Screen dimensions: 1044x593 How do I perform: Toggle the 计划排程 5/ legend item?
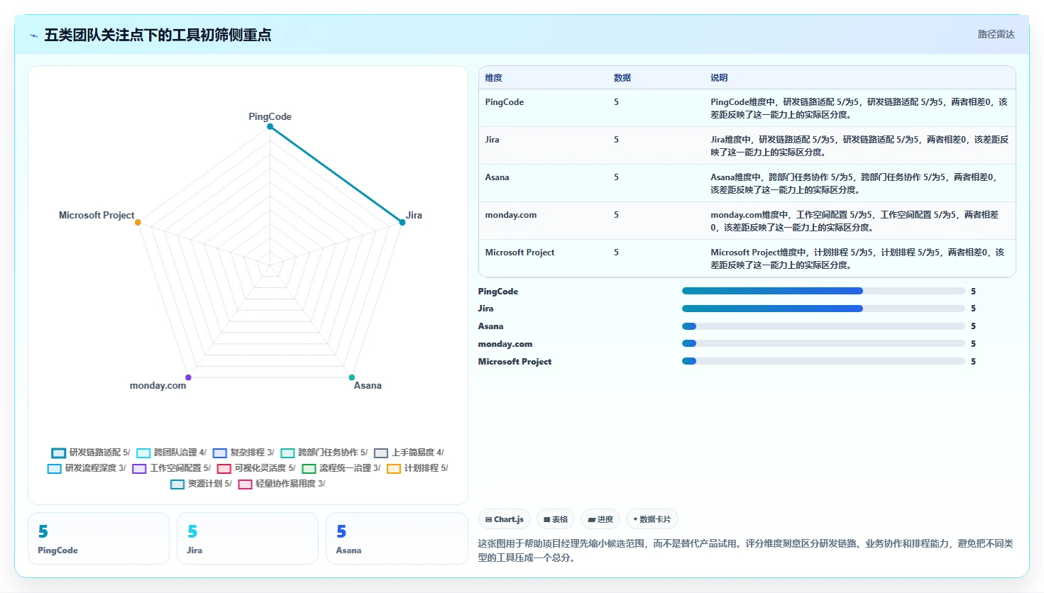click(417, 468)
